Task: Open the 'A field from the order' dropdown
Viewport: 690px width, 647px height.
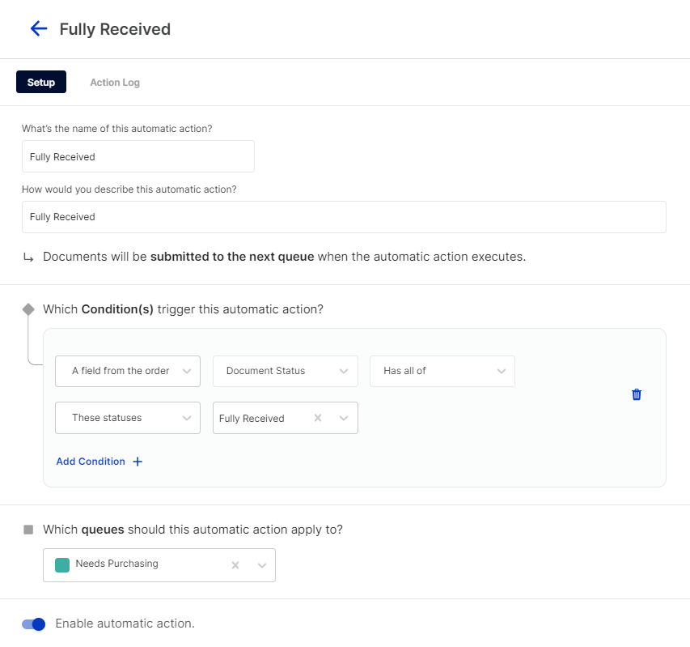Action: (128, 371)
